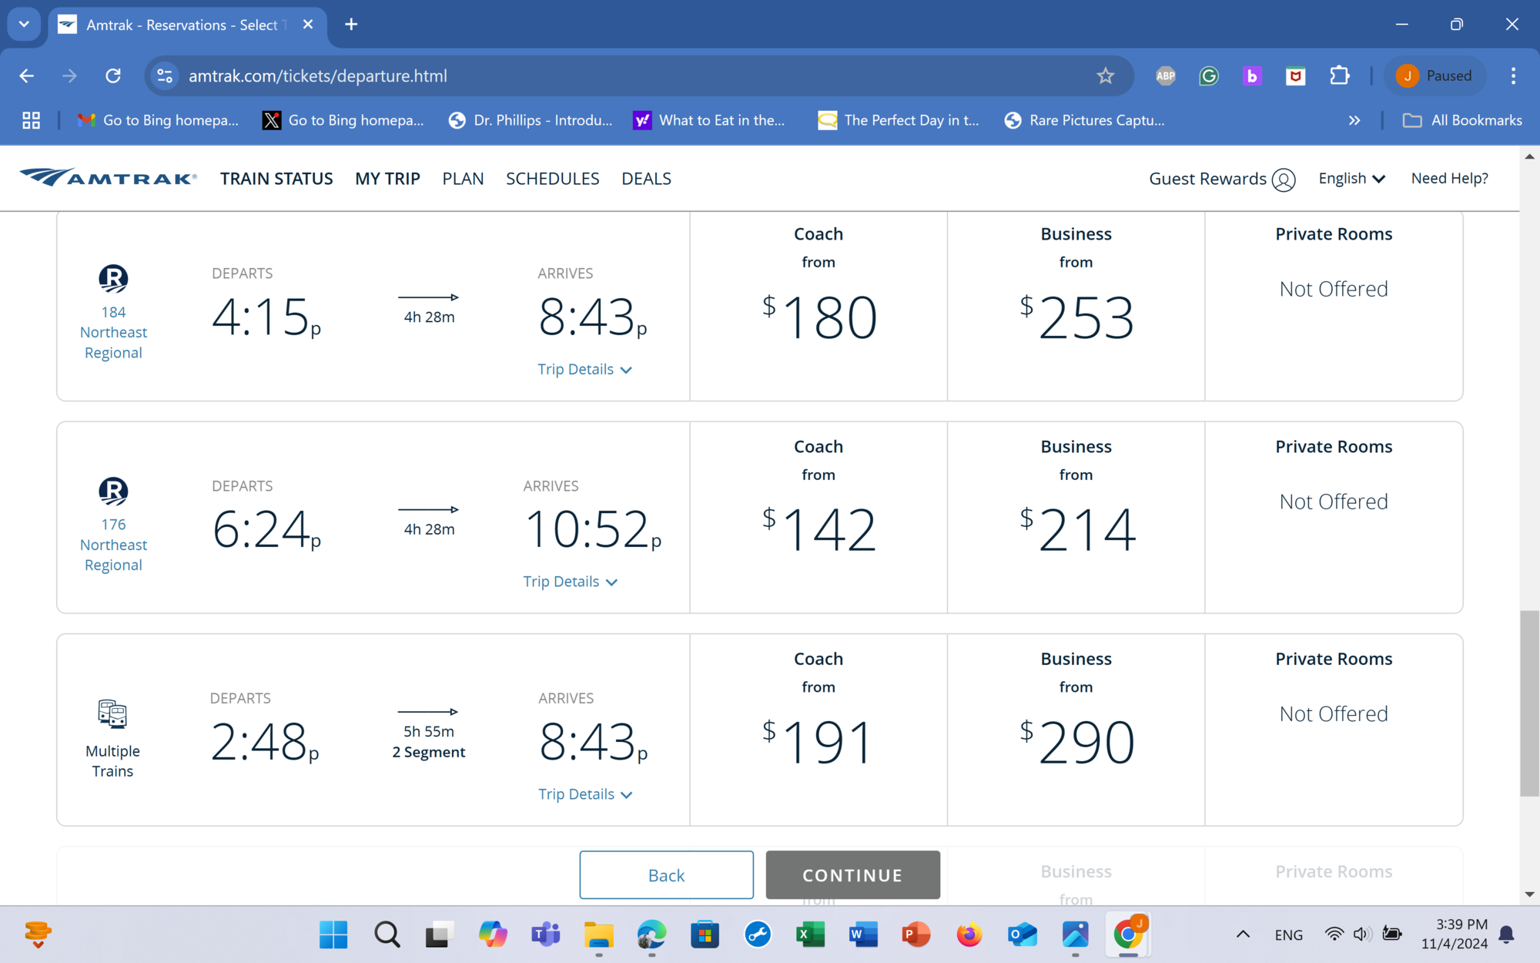Click the browser Extensions puzzle icon

(x=1340, y=75)
